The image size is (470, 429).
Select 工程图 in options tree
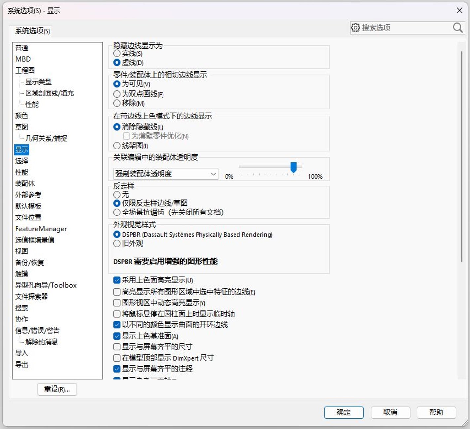[x=25, y=70]
